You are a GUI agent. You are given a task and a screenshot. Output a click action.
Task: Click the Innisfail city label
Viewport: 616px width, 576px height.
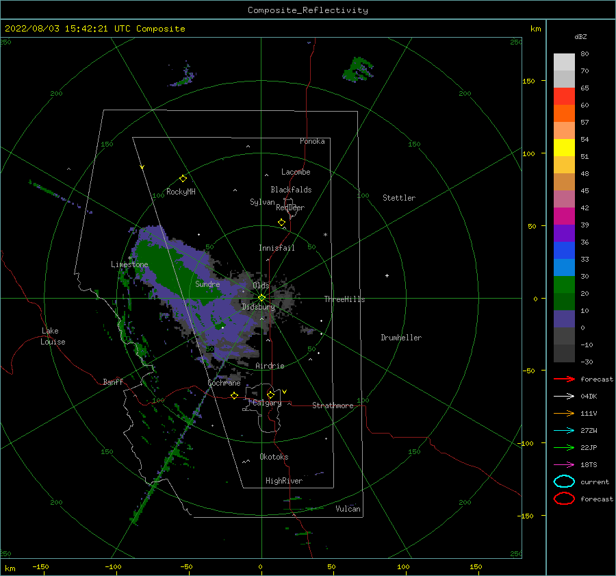(x=277, y=248)
